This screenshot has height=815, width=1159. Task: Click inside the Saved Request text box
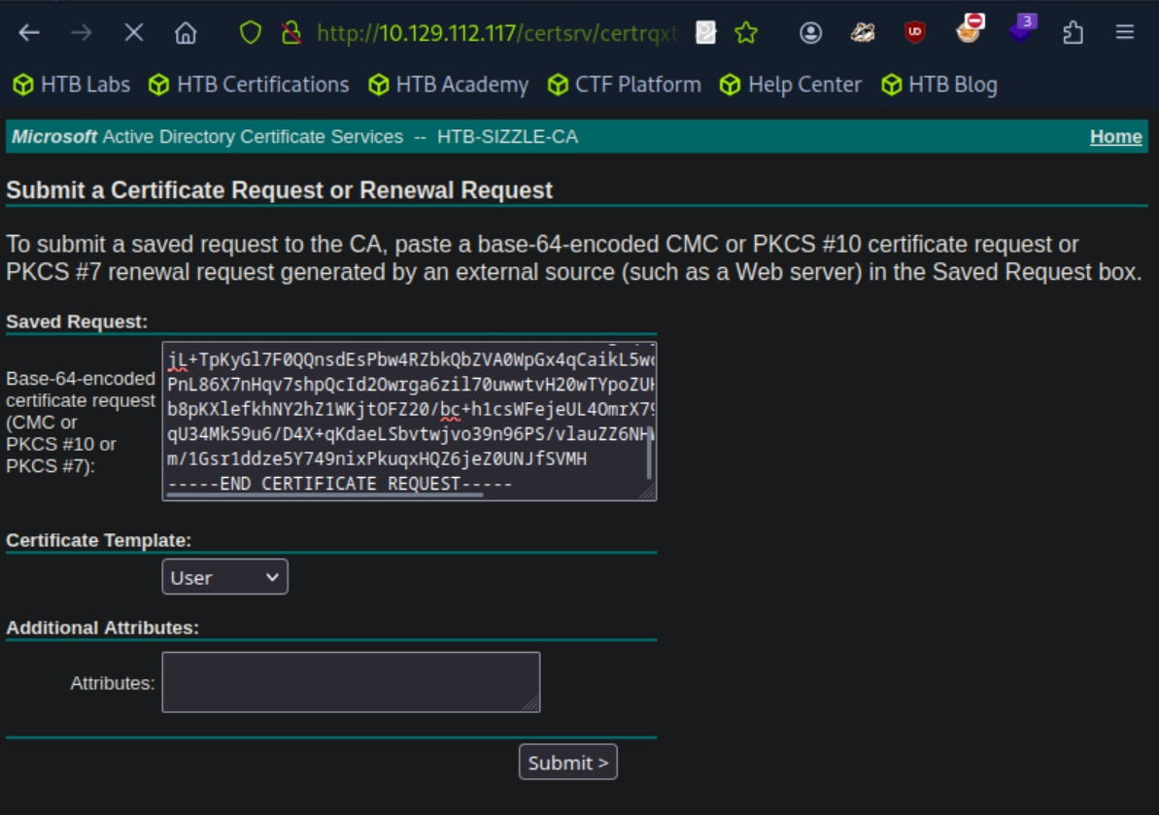[x=409, y=422]
